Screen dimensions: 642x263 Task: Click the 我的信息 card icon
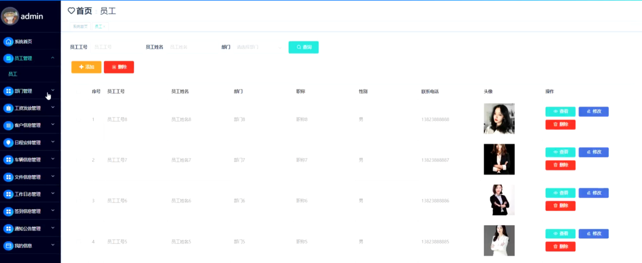point(8,246)
